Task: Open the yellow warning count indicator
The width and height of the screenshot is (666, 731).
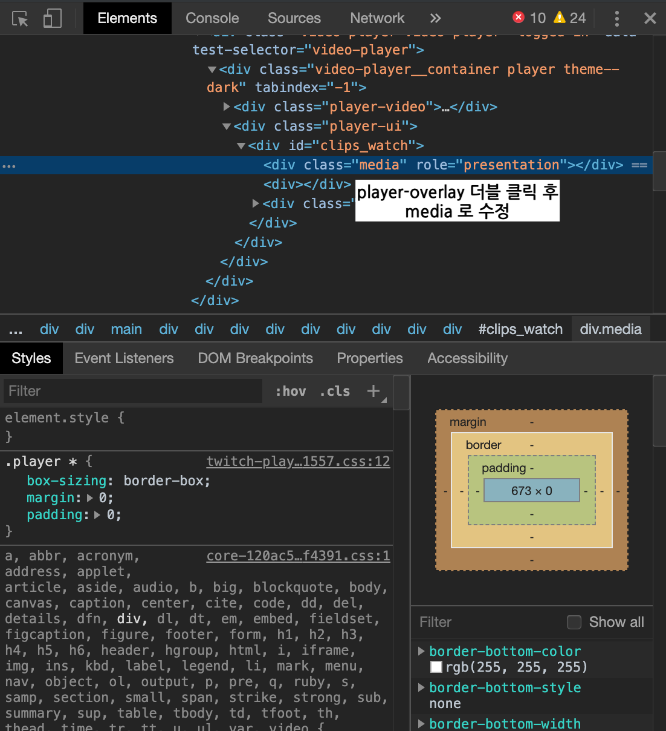Action: point(570,18)
